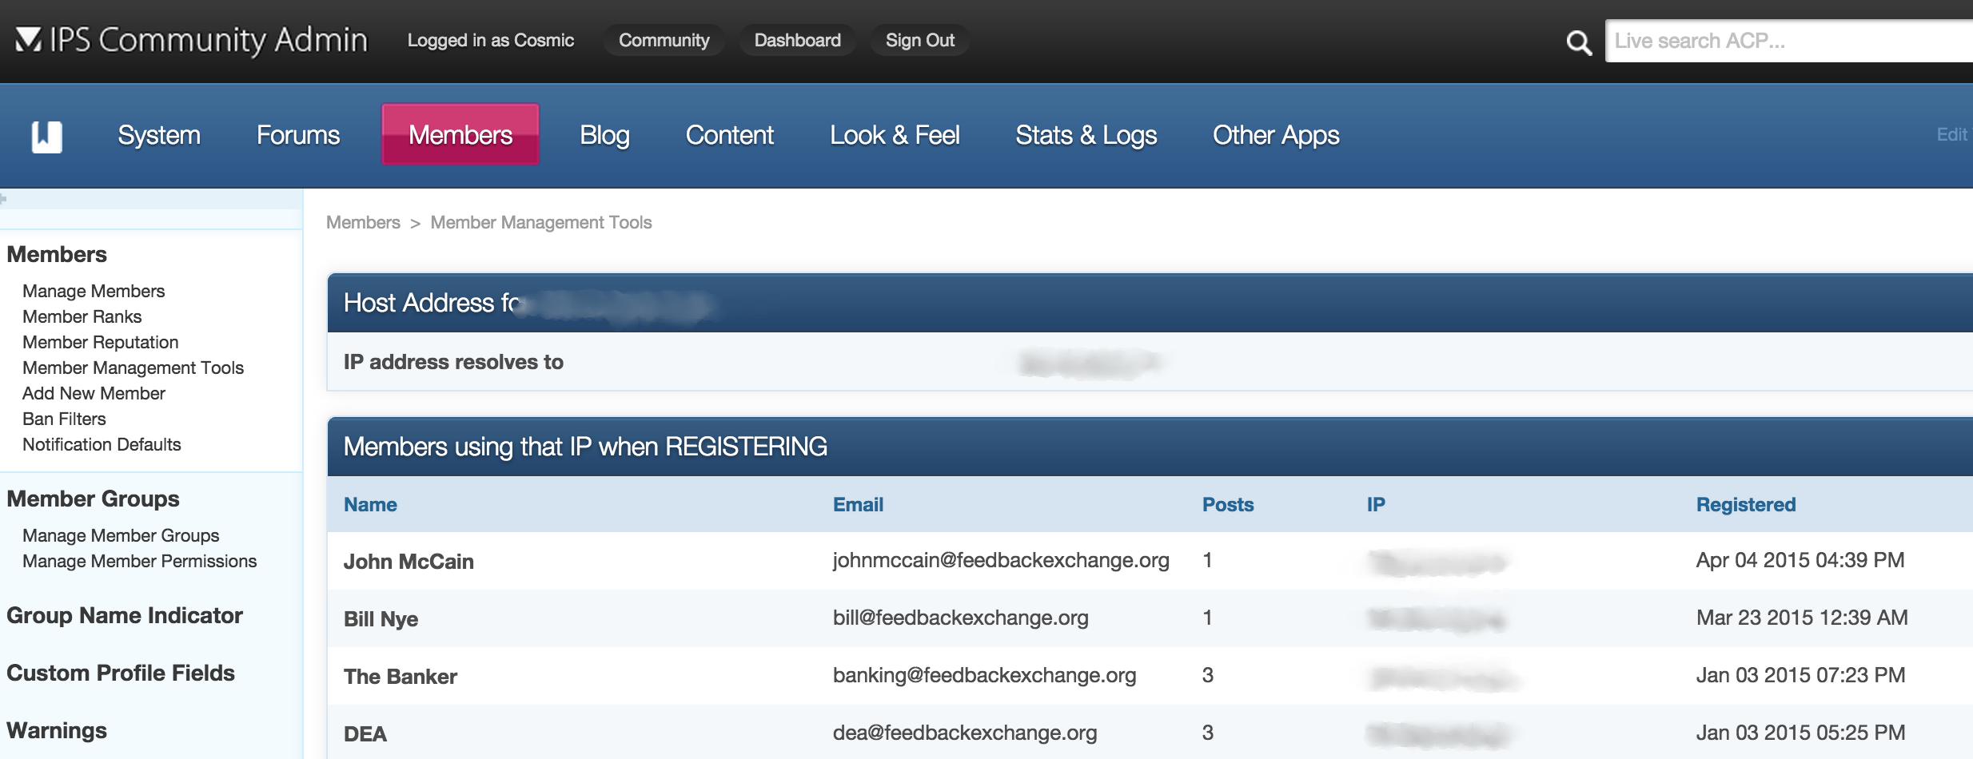Click the sidebar collapse arrow icon
This screenshot has height=759, width=1973.
pyautogui.click(x=3, y=198)
